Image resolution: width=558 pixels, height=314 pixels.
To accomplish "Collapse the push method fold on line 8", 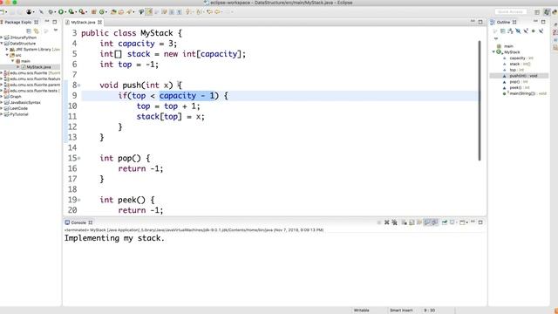I will [79, 85].
